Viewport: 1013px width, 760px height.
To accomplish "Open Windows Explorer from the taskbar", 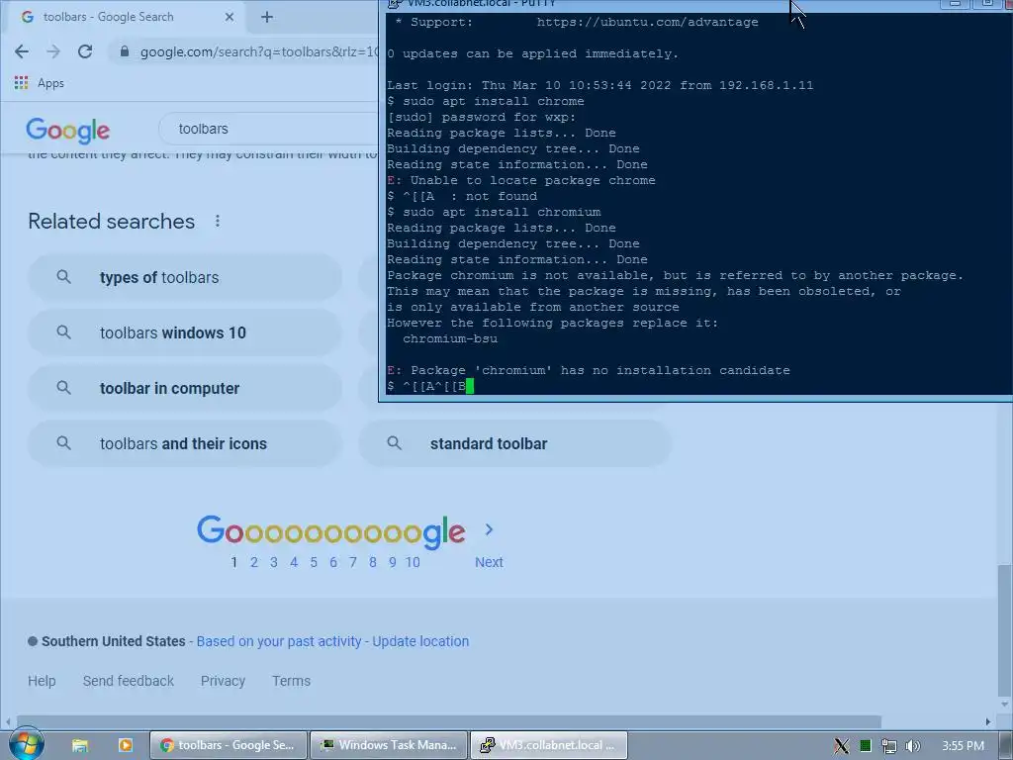I will point(79,745).
